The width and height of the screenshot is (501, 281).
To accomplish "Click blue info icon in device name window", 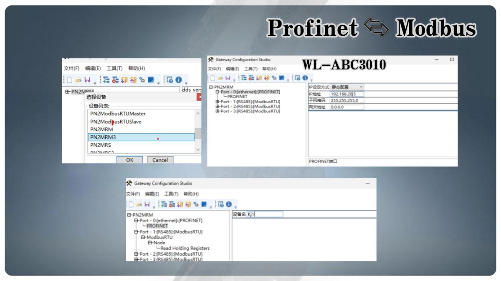I will tap(228, 204).
